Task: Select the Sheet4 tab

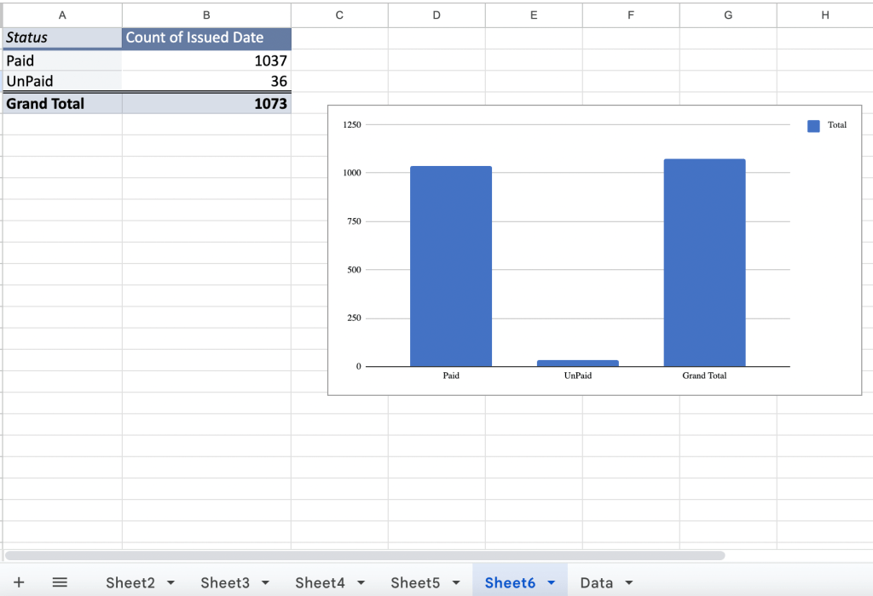Action: tap(320, 582)
